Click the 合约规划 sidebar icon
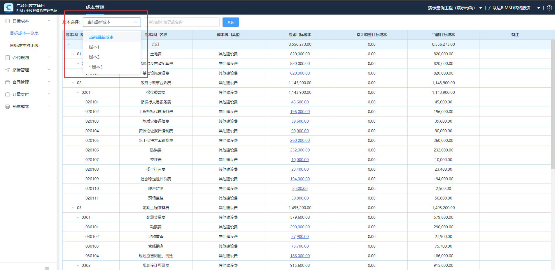Viewport: 555px width, 270px height. (8, 58)
